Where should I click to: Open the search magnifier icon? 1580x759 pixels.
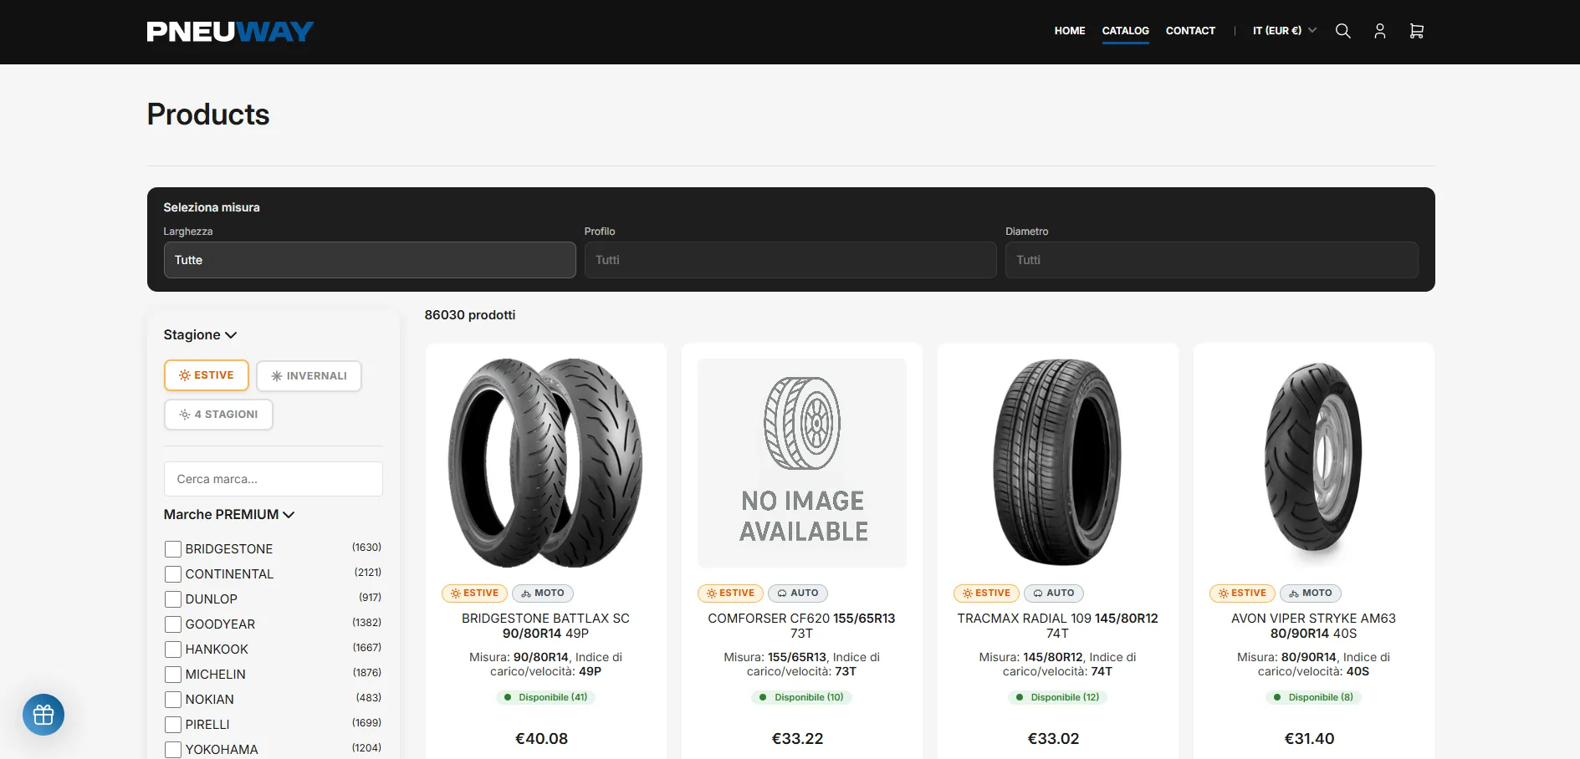tap(1342, 31)
